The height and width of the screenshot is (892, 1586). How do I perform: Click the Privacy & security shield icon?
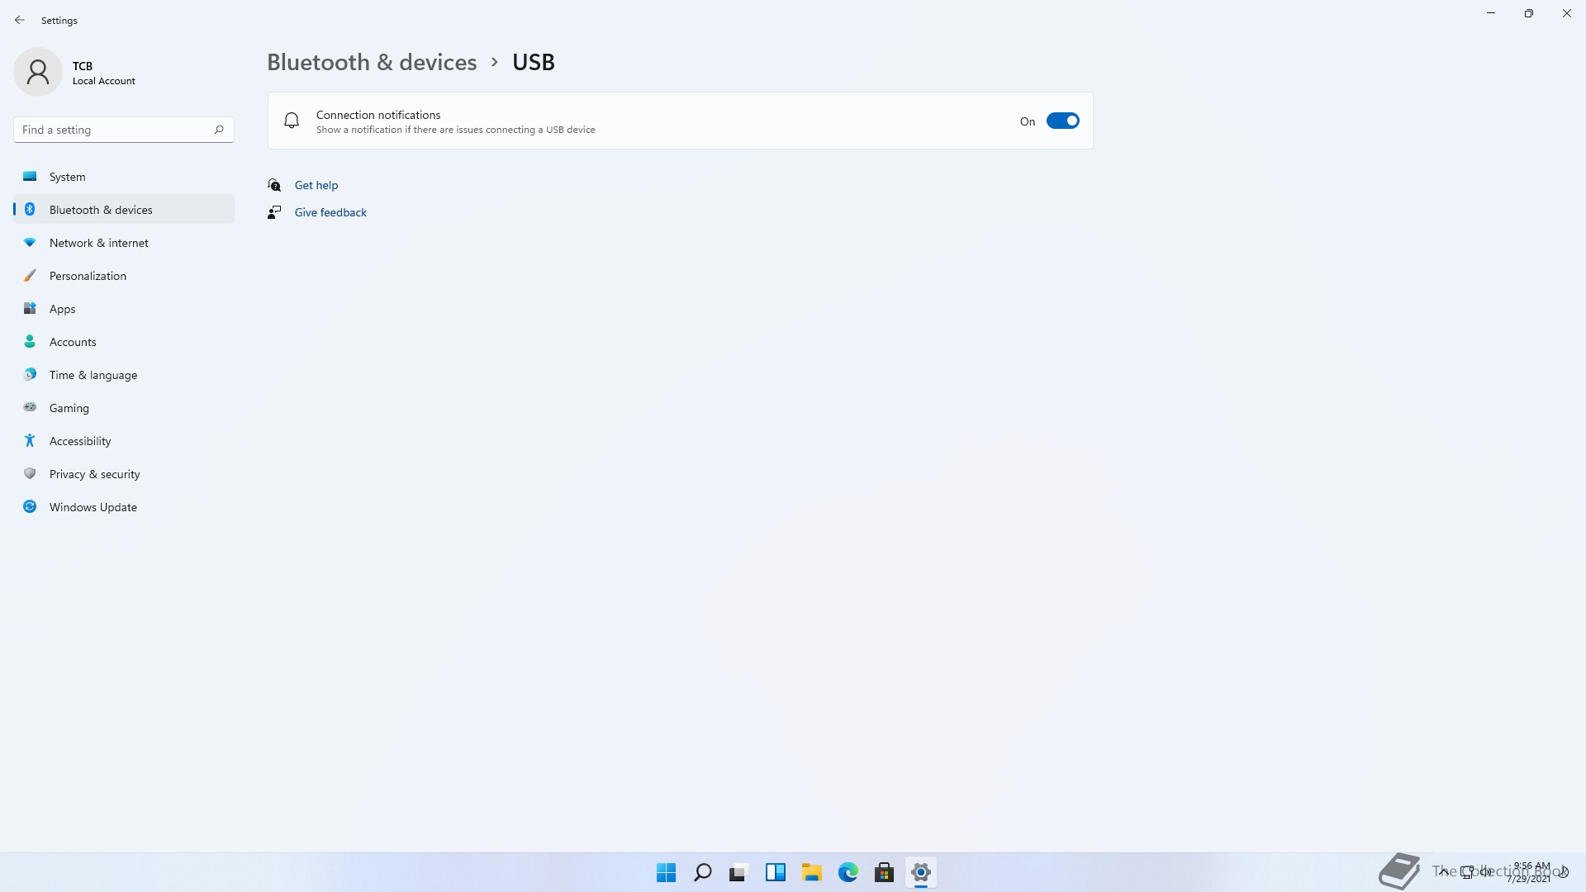pos(30,474)
